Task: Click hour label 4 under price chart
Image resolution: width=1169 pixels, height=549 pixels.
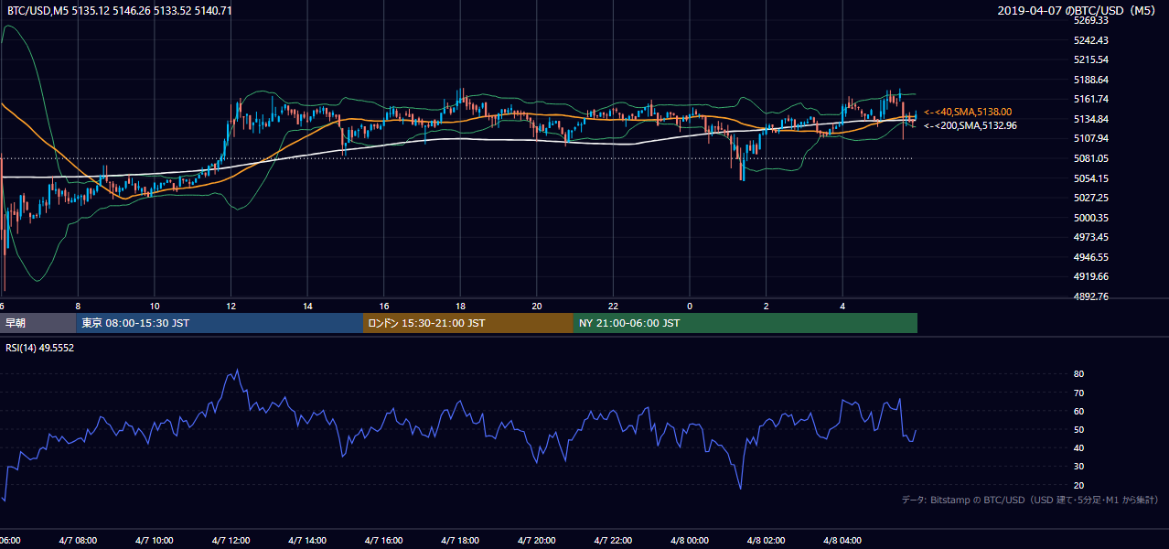Action: (842, 306)
